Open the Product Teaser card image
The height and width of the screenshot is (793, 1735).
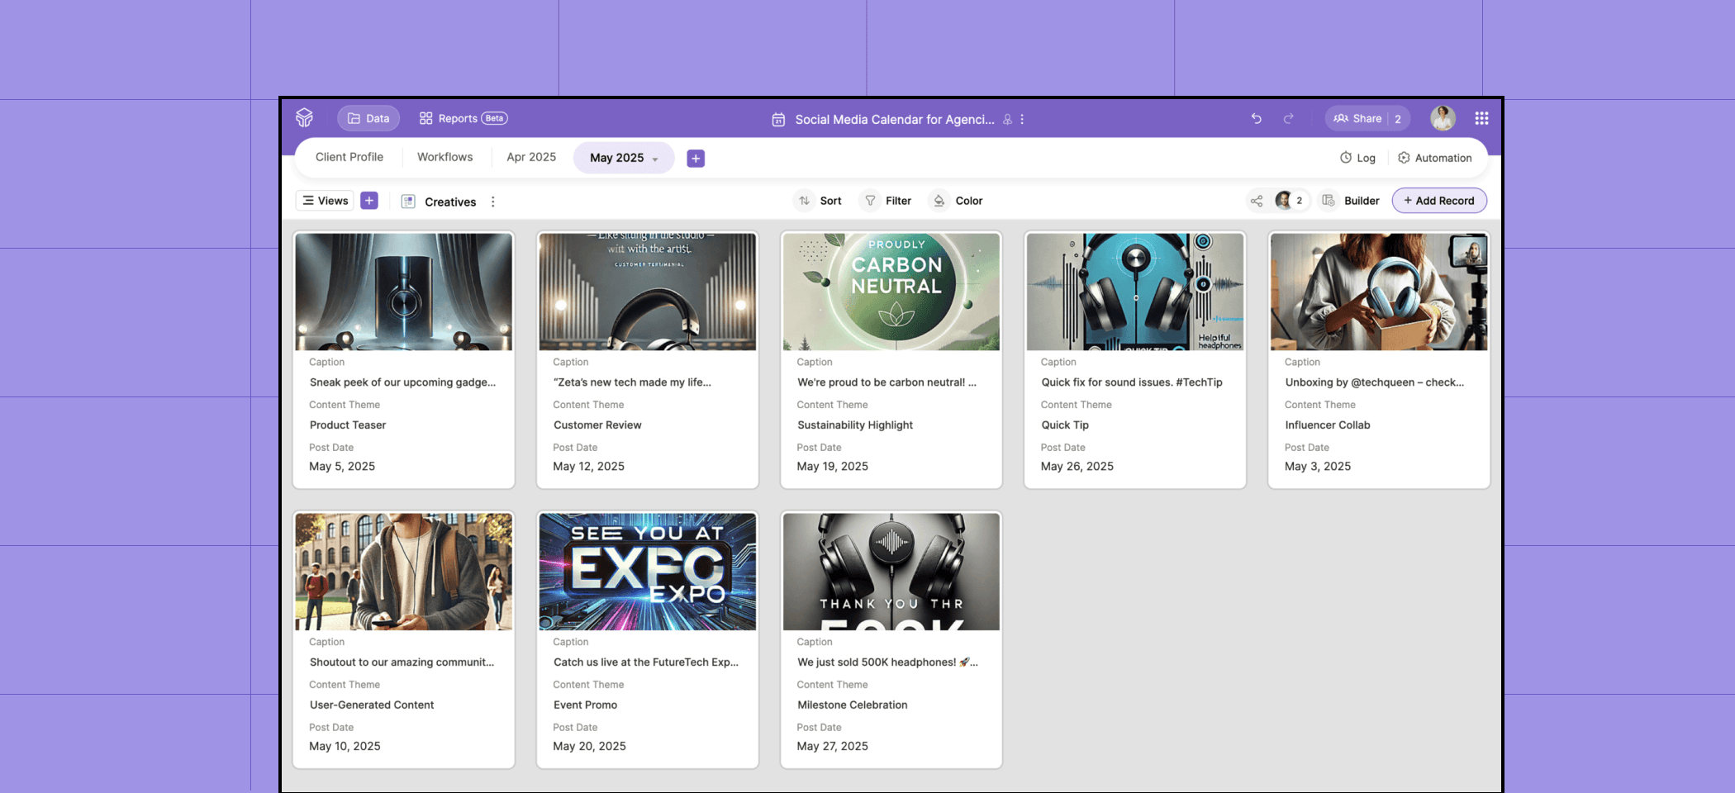tap(404, 292)
